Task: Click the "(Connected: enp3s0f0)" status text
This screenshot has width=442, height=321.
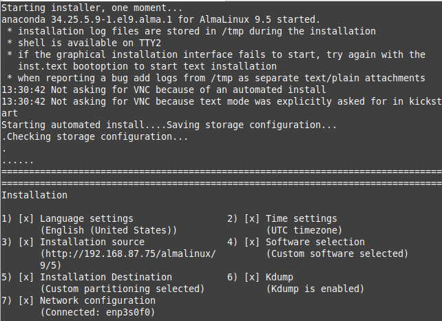Action: 97,312
